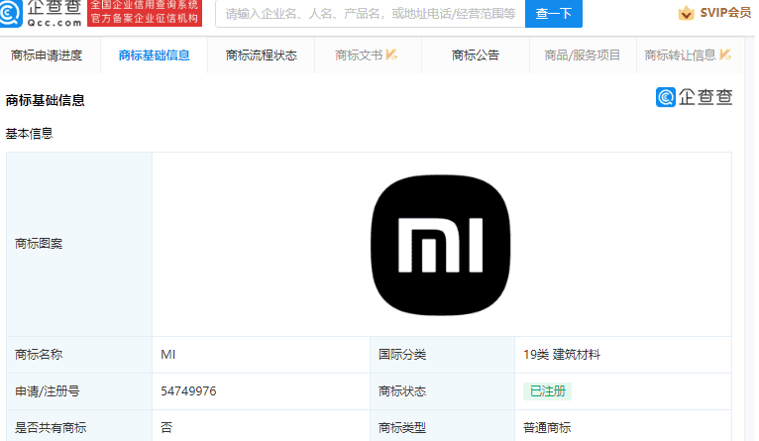The width and height of the screenshot is (759, 441).
Task: Click the 国际分类 field label
Action: coord(401,355)
